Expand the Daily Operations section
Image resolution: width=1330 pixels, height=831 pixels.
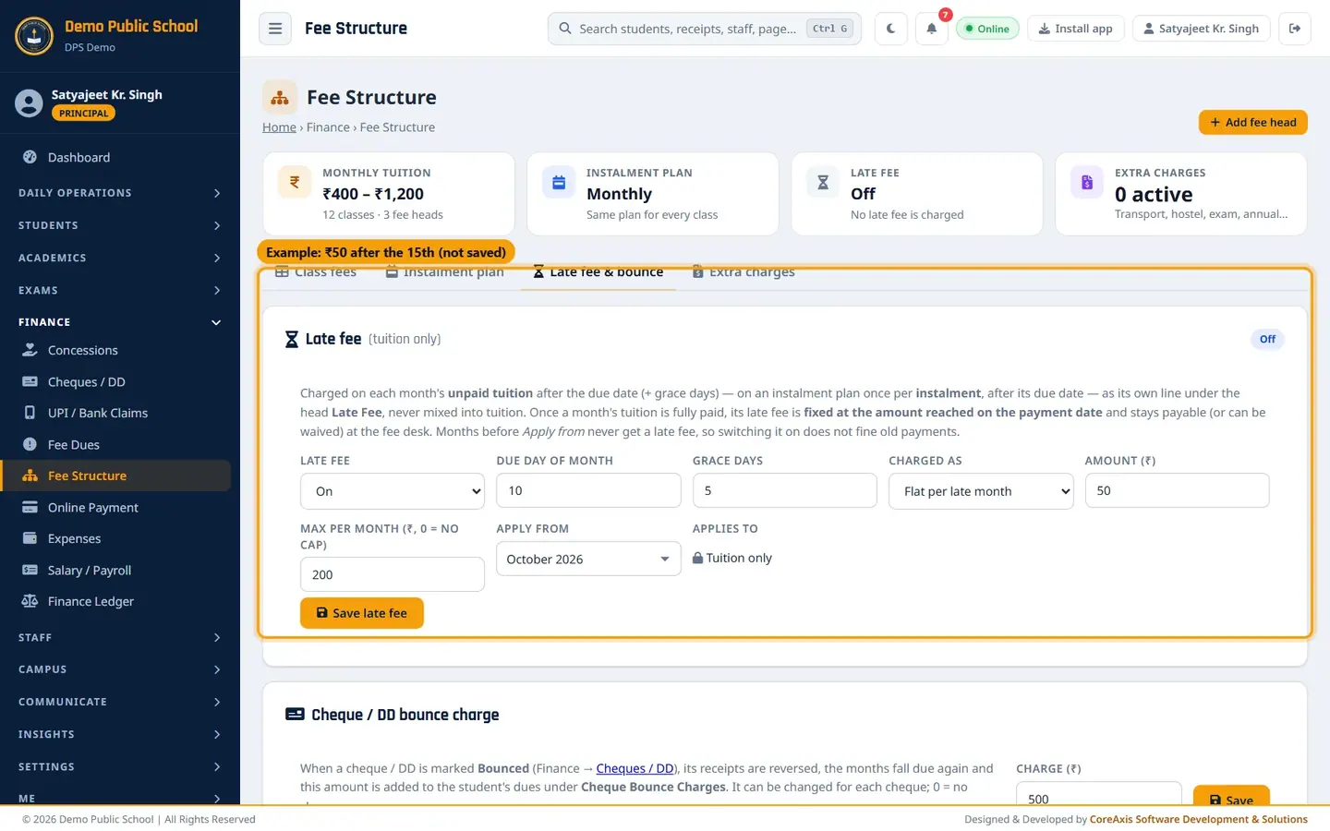pos(120,193)
